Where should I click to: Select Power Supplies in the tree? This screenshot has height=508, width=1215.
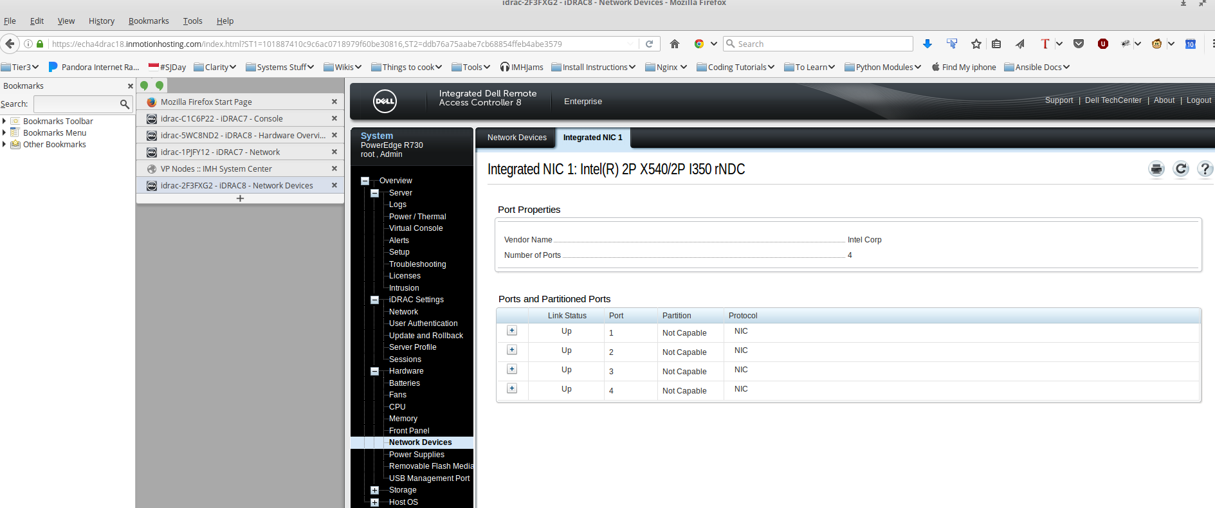point(416,455)
